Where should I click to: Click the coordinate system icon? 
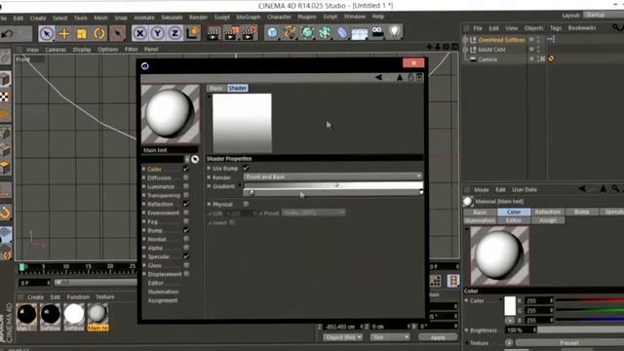pyautogui.click(x=193, y=33)
